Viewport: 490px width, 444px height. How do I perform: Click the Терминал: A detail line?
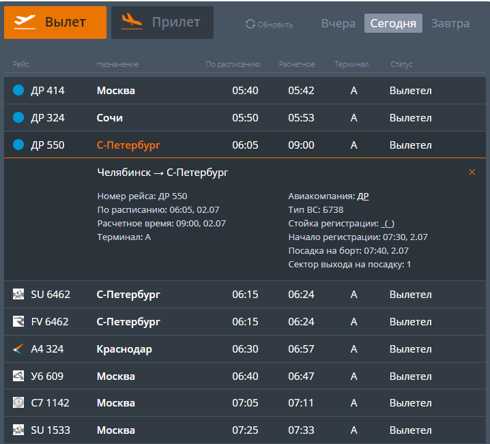(x=124, y=237)
